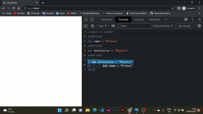This screenshot has width=203, height=114.
Task: Show more bookmarks overflow chevron
Action: tap(199, 13)
